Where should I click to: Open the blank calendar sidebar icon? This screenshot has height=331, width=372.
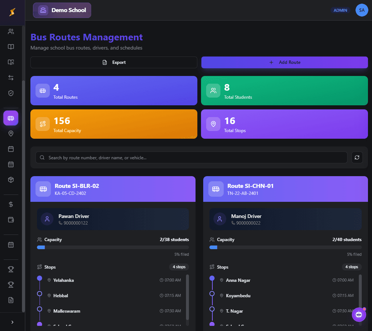click(11, 149)
